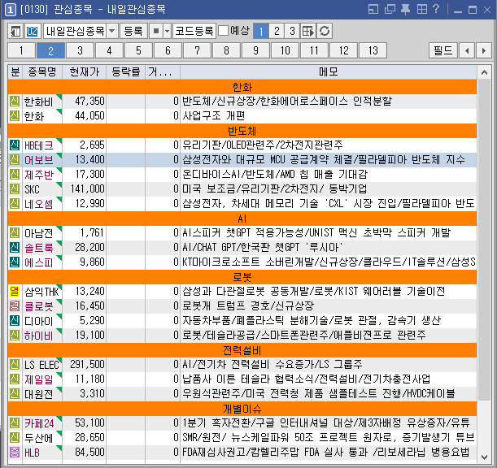
Task: Click the right arrow next to 필드
Action: 484,50
